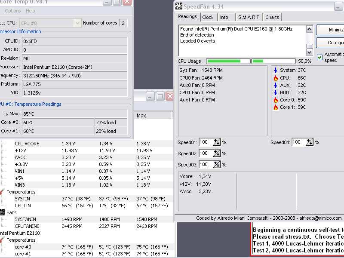This screenshot has height=258, width=344.
Task: Click the SpeedFan fan icon in title bar
Action: pyautogui.click(x=179, y=6)
